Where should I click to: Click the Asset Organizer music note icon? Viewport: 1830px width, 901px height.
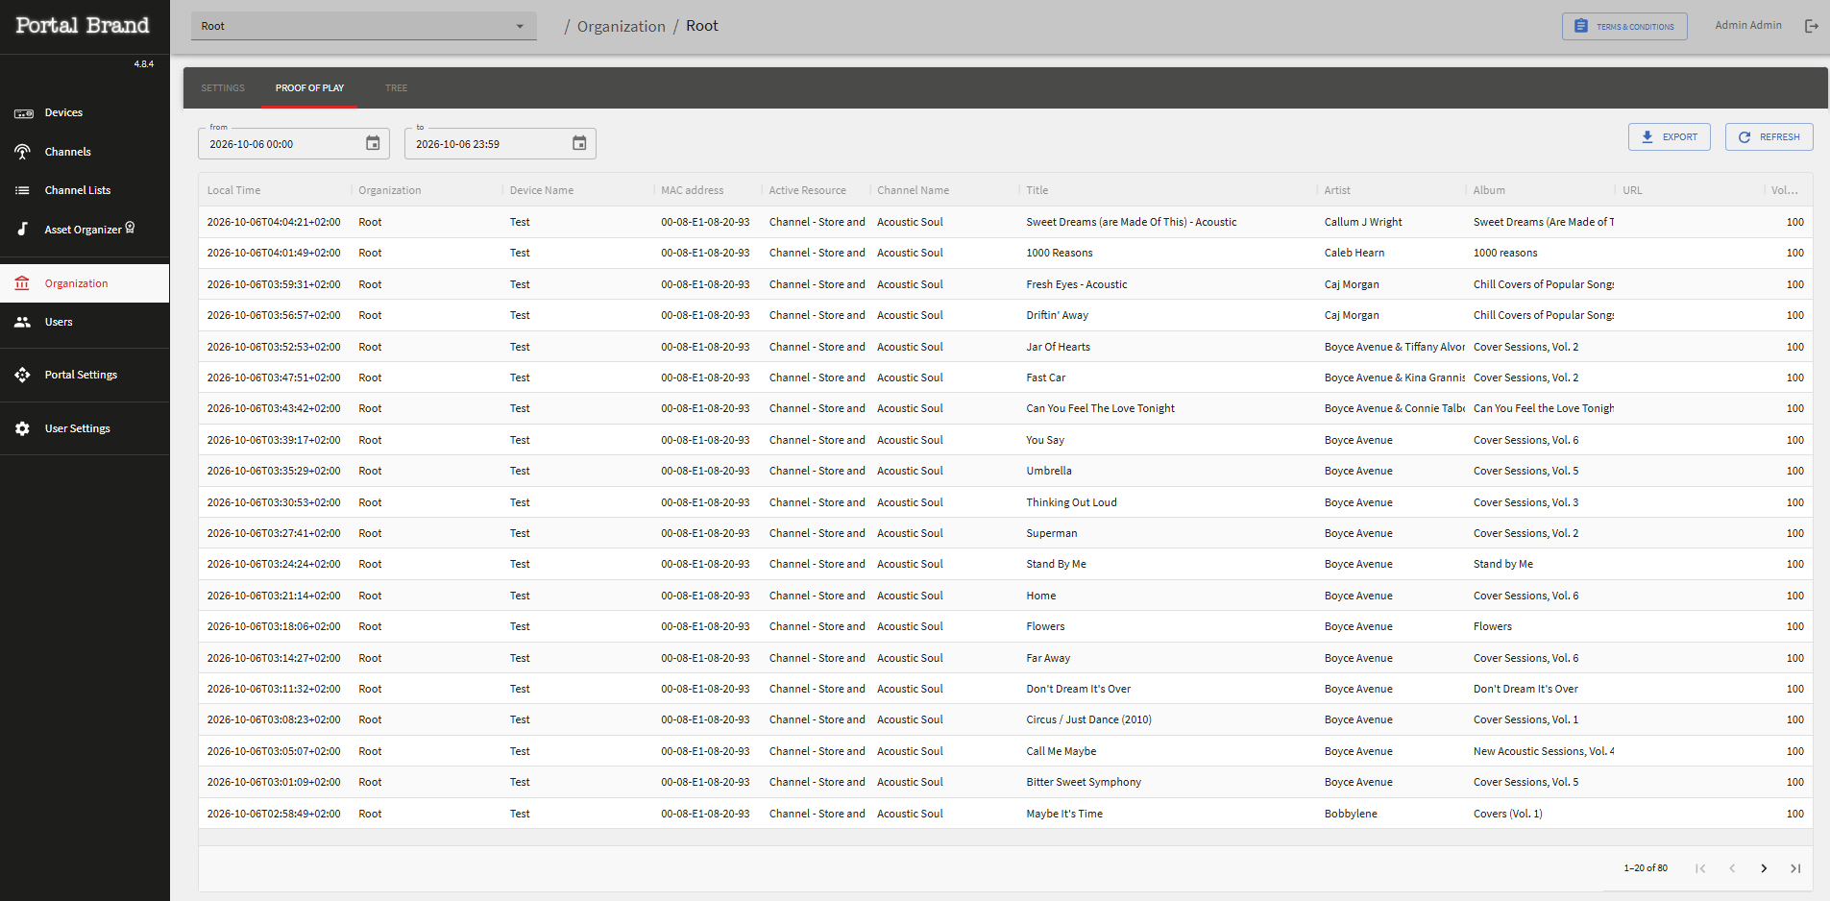22,229
